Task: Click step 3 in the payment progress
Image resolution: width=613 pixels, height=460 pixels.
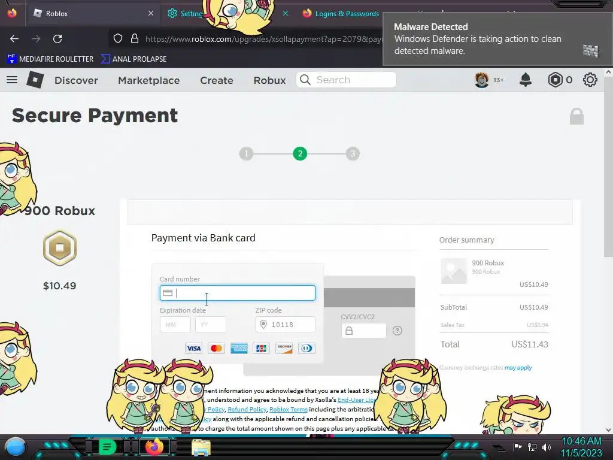Action: coord(353,154)
